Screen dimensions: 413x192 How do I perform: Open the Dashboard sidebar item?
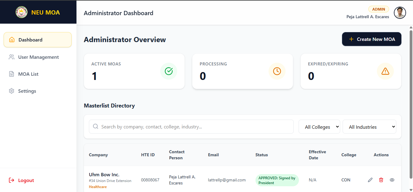click(38, 40)
